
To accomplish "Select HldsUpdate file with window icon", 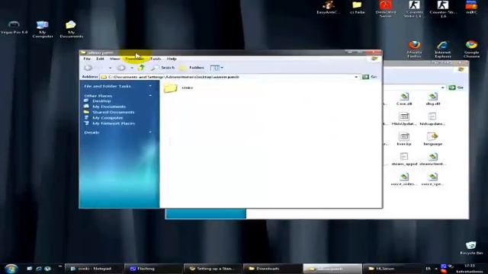I will coord(404,119).
